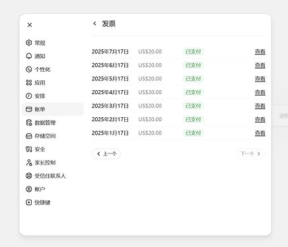Image resolution: width=288 pixels, height=247 pixels.
Task: Click the key icon for 安全
Action: pyautogui.click(x=29, y=150)
